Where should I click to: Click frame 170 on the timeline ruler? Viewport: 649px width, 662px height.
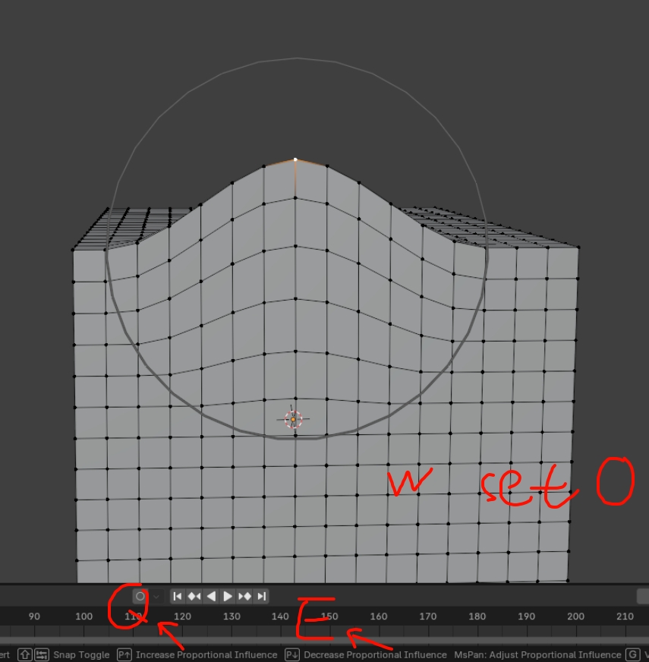[428, 616]
